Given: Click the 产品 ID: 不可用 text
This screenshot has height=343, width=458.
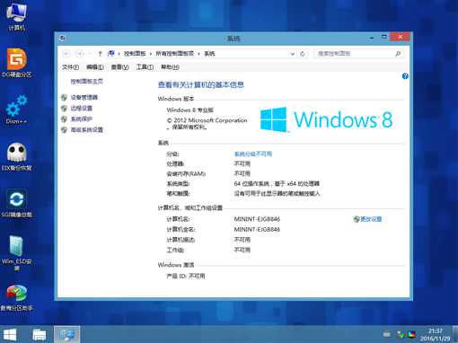Looking at the screenshot, I should 186,276.
